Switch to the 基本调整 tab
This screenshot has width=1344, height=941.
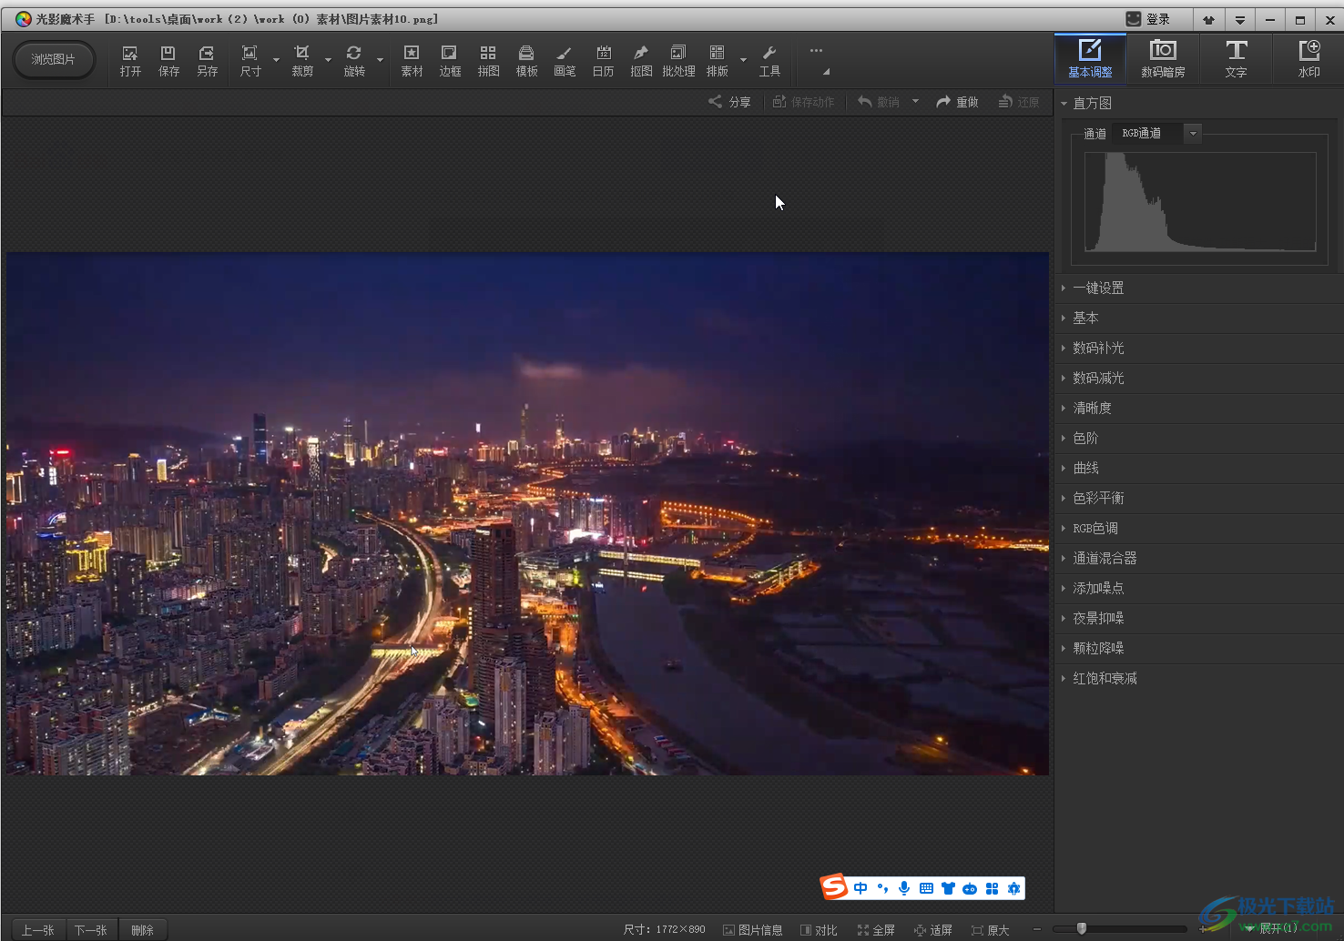[1090, 58]
